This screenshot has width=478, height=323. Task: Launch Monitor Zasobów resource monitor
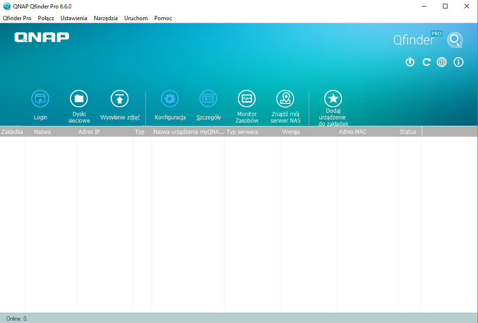point(247,99)
